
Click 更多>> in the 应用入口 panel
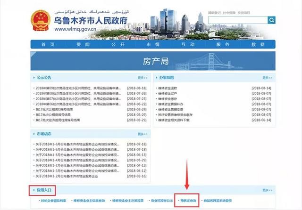point(268,190)
